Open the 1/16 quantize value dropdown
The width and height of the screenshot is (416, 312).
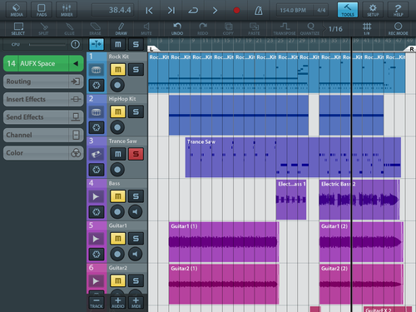[x=334, y=29]
